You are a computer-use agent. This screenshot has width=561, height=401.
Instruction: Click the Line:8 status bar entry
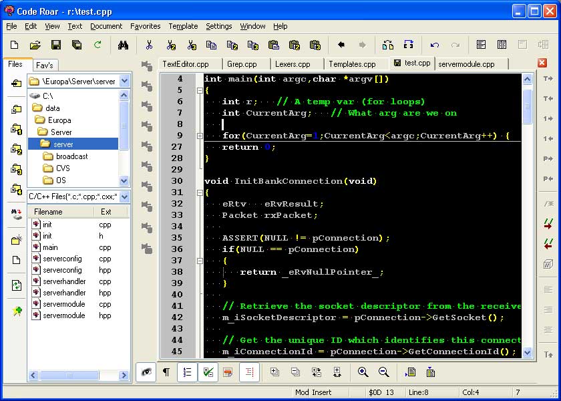click(419, 392)
